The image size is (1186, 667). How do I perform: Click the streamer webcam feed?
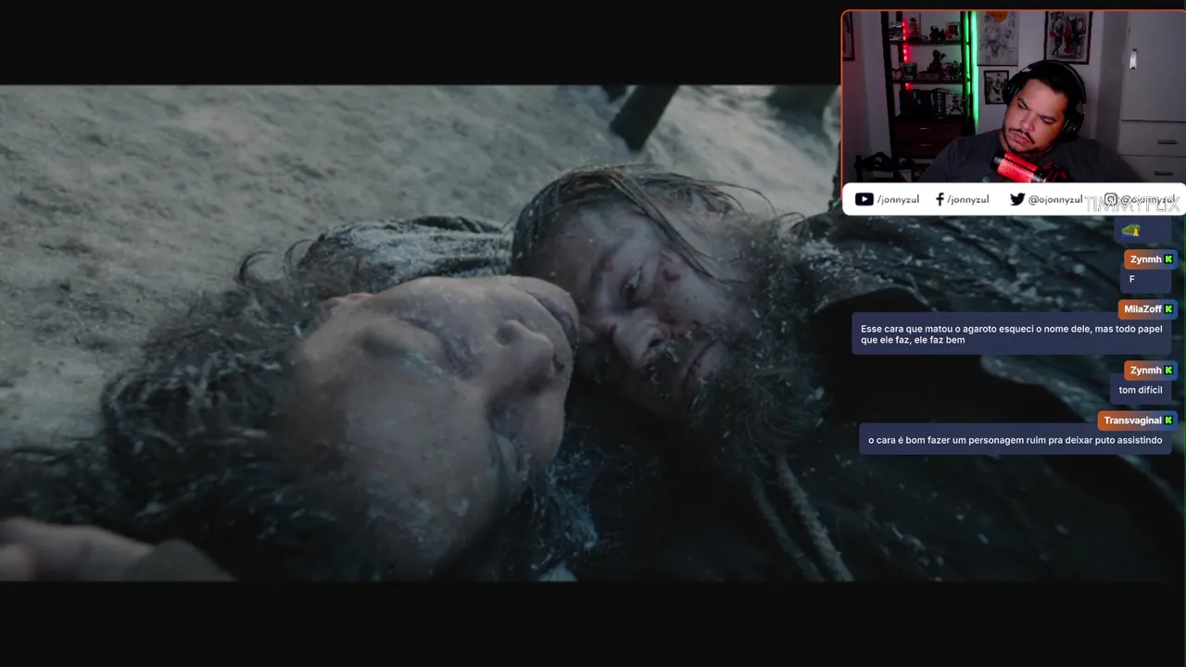click(x=1014, y=96)
